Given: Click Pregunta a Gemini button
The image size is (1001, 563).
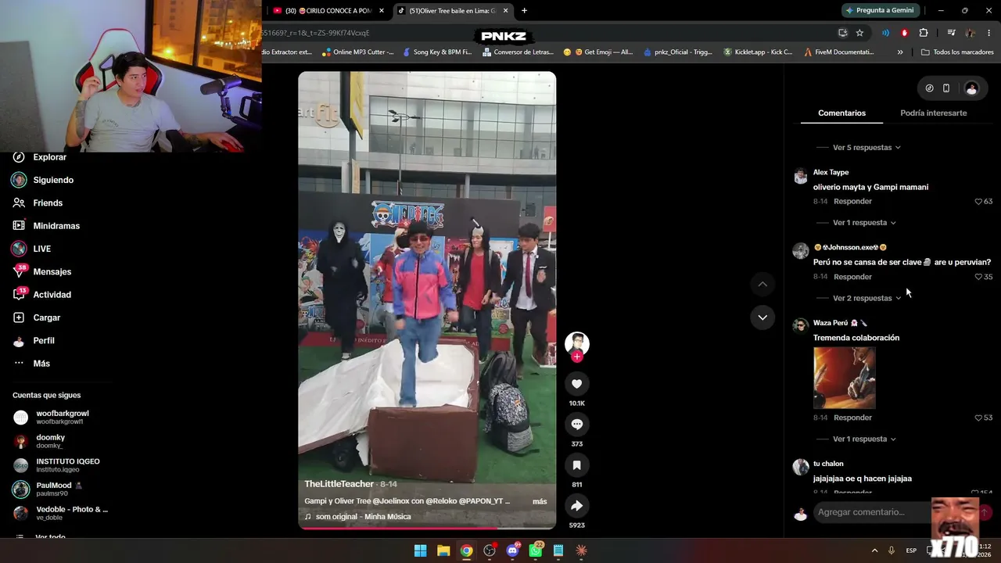Looking at the screenshot, I should [x=880, y=10].
